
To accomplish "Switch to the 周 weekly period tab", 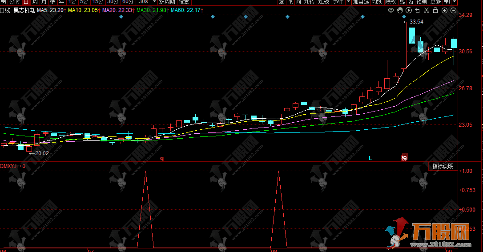I will tap(35, 2).
